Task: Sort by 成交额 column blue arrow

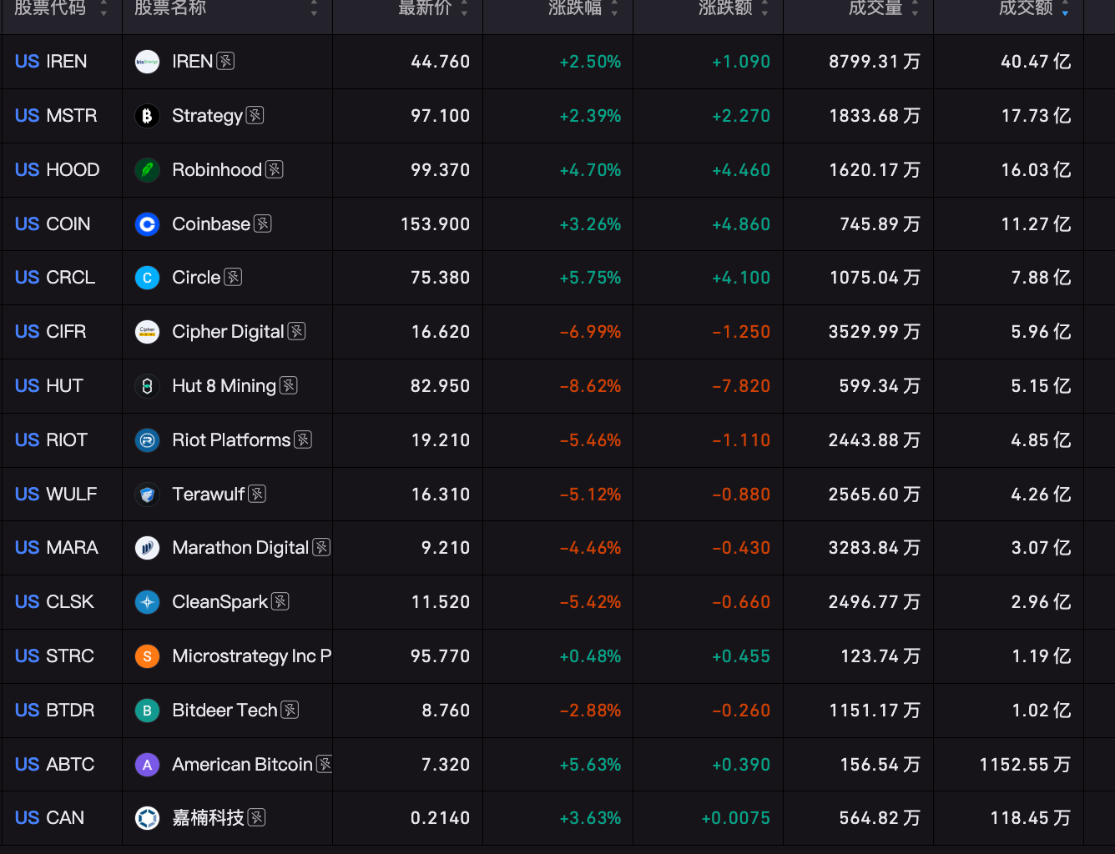Action: [x=1065, y=8]
